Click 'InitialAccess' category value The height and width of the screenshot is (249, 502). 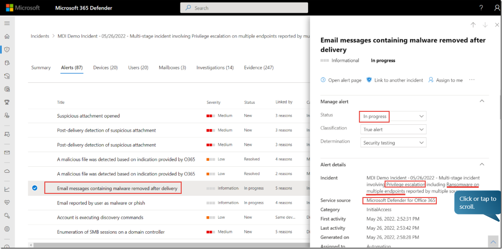(379, 209)
